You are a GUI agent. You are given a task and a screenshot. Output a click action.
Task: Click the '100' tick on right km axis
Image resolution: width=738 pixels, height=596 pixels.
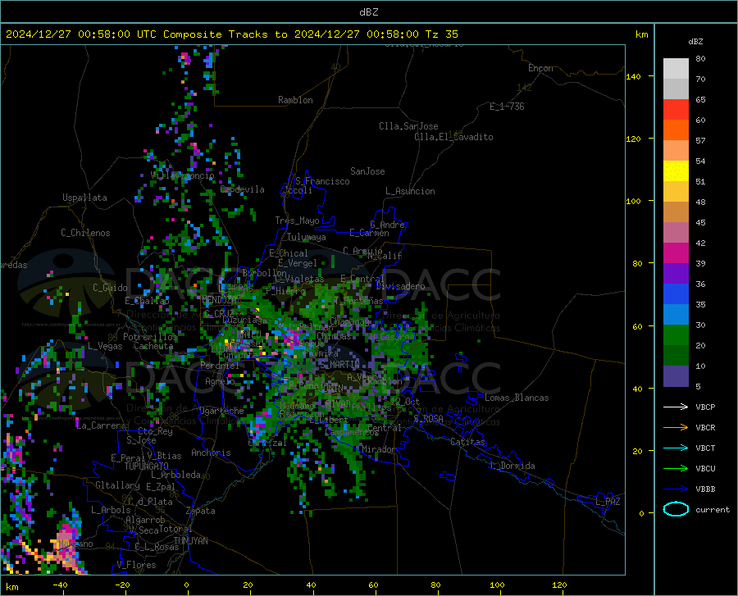click(x=633, y=202)
